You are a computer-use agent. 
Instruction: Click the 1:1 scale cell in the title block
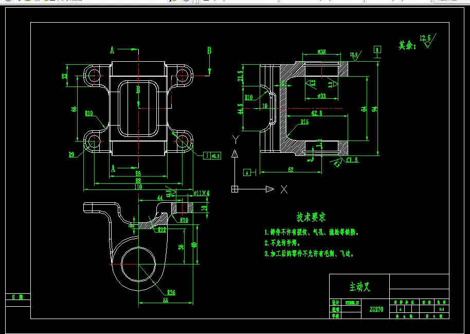coord(442,309)
